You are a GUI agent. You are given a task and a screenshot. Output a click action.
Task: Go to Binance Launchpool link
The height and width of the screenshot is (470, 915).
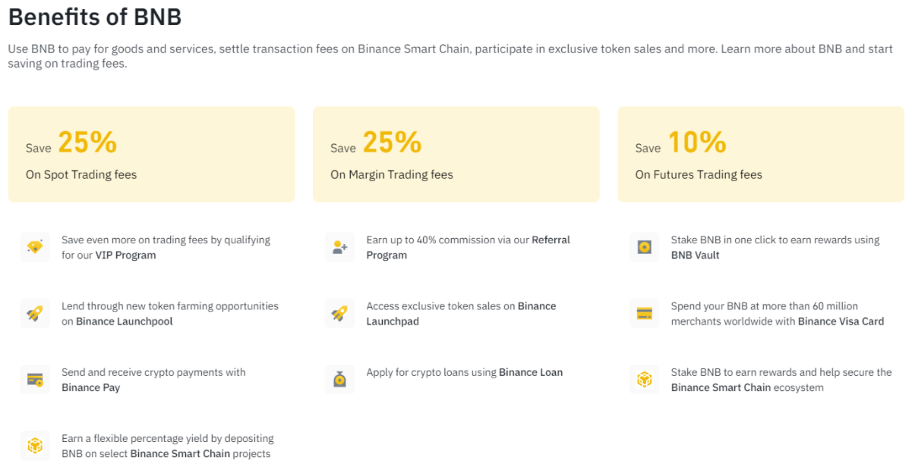[x=124, y=321]
